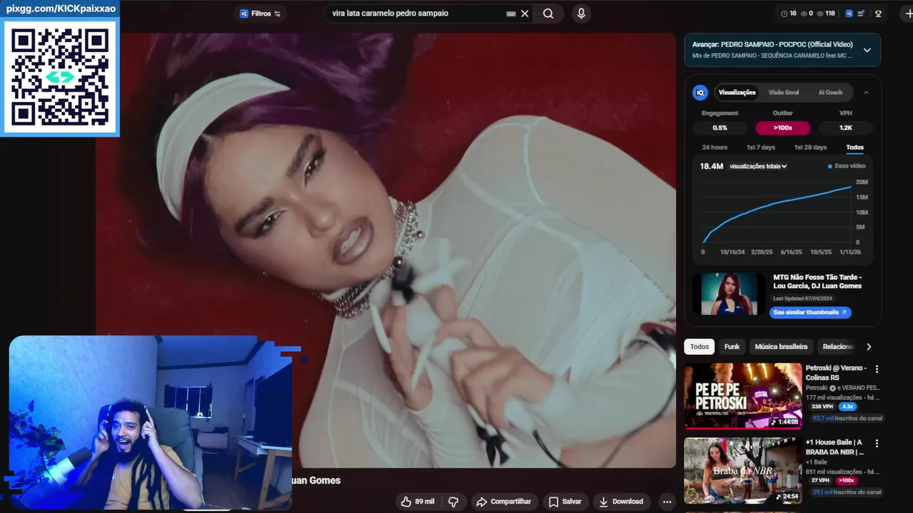913x513 pixels.
Task: Collapse the vidIQ stats panel chevron
Action: point(866,92)
